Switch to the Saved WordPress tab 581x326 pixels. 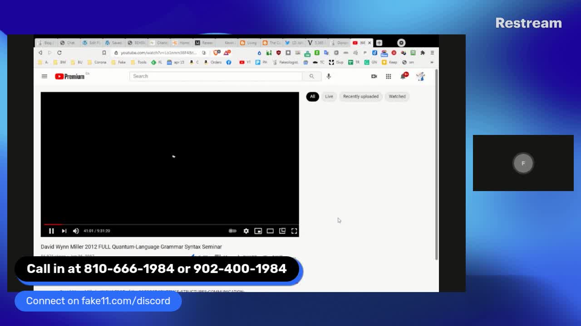[x=114, y=43]
